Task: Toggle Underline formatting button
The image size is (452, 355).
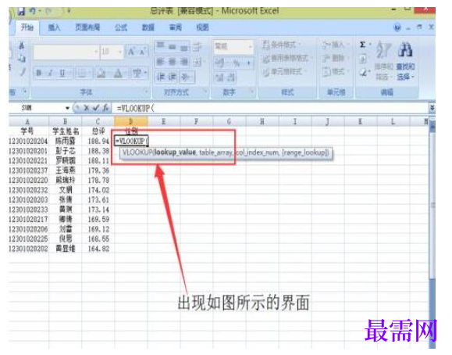Action: coord(62,73)
